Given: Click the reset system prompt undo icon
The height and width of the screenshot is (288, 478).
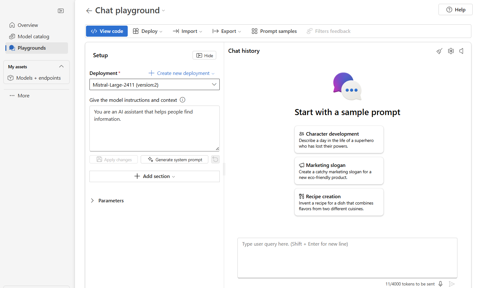Looking at the screenshot, I should coord(215,159).
